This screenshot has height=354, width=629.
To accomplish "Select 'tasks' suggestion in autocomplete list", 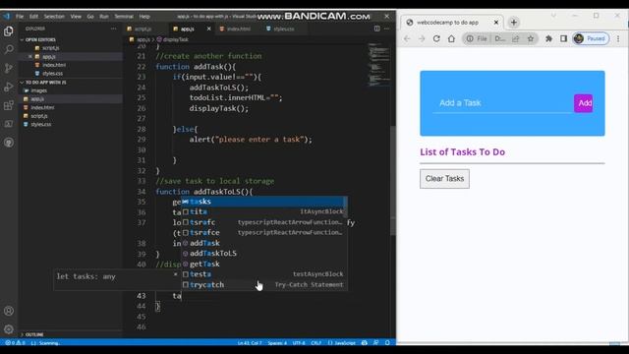I will (x=262, y=202).
